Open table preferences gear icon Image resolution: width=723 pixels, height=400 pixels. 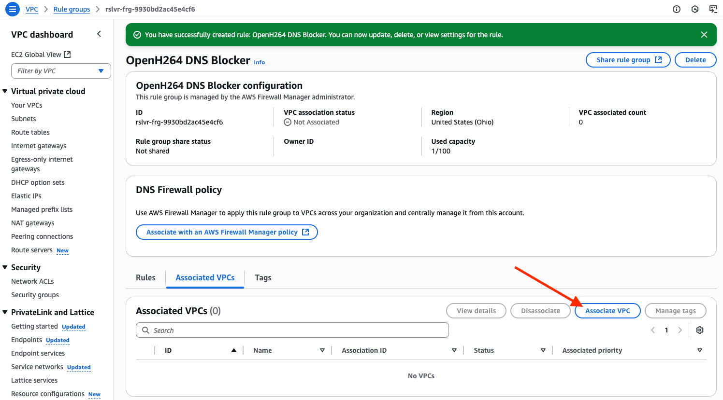[699, 330]
